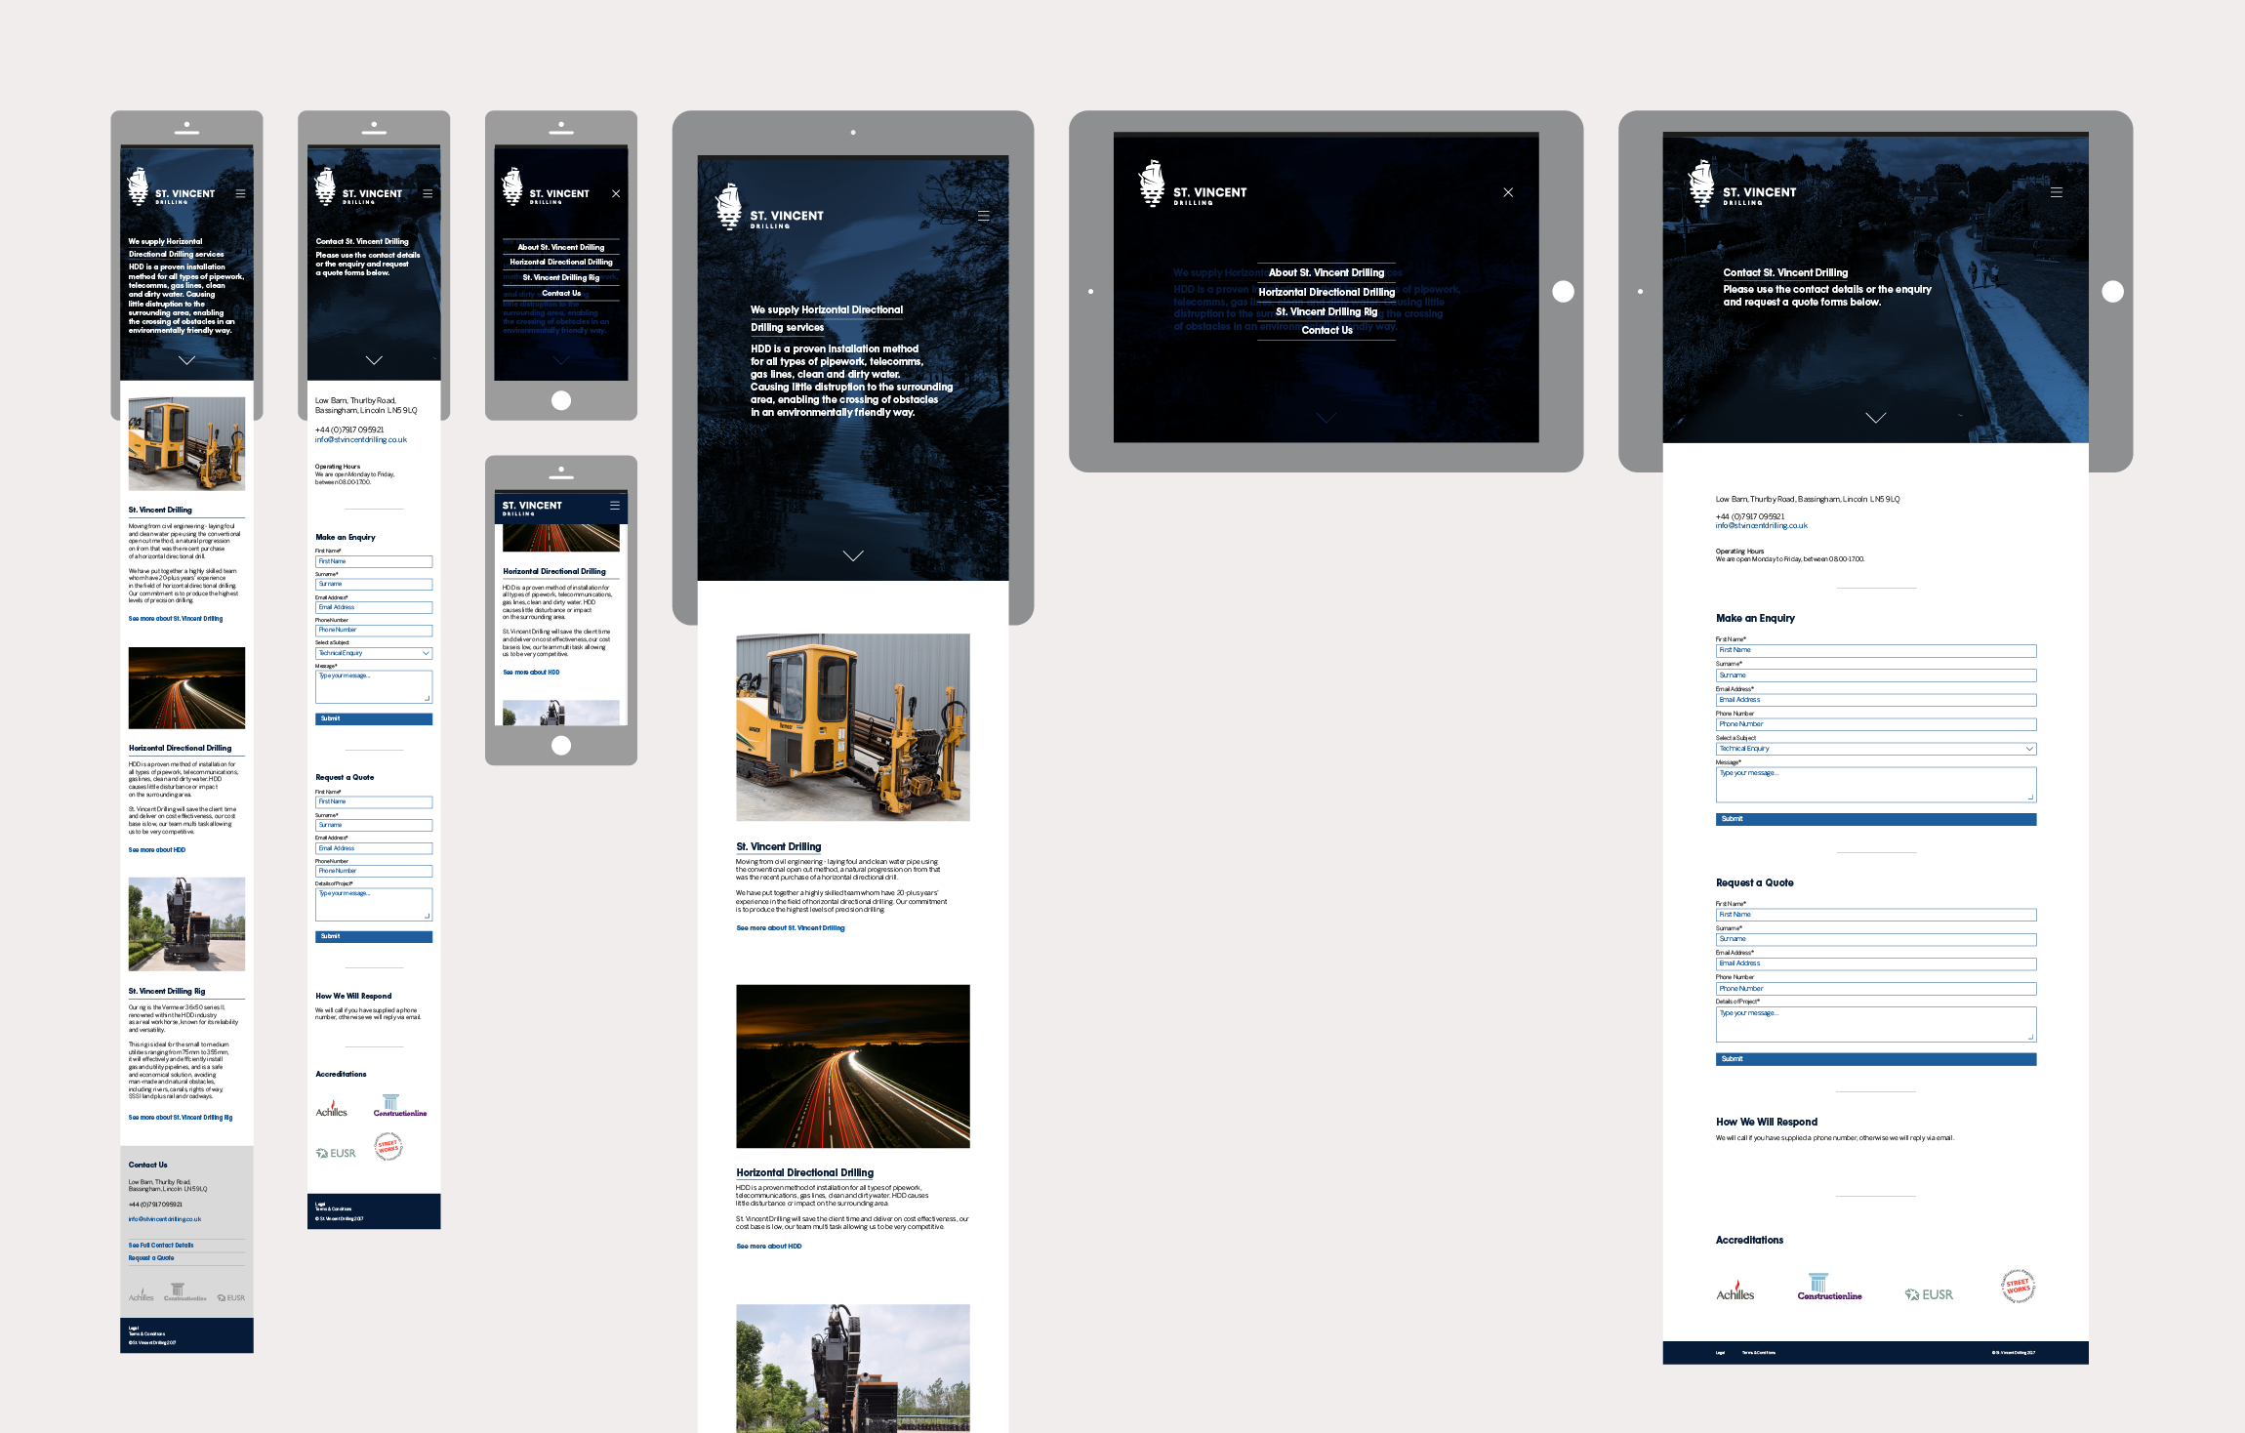This screenshot has width=2245, height=1433.
Task: Focus Phone Number field in phone quote form
Action: (x=374, y=871)
